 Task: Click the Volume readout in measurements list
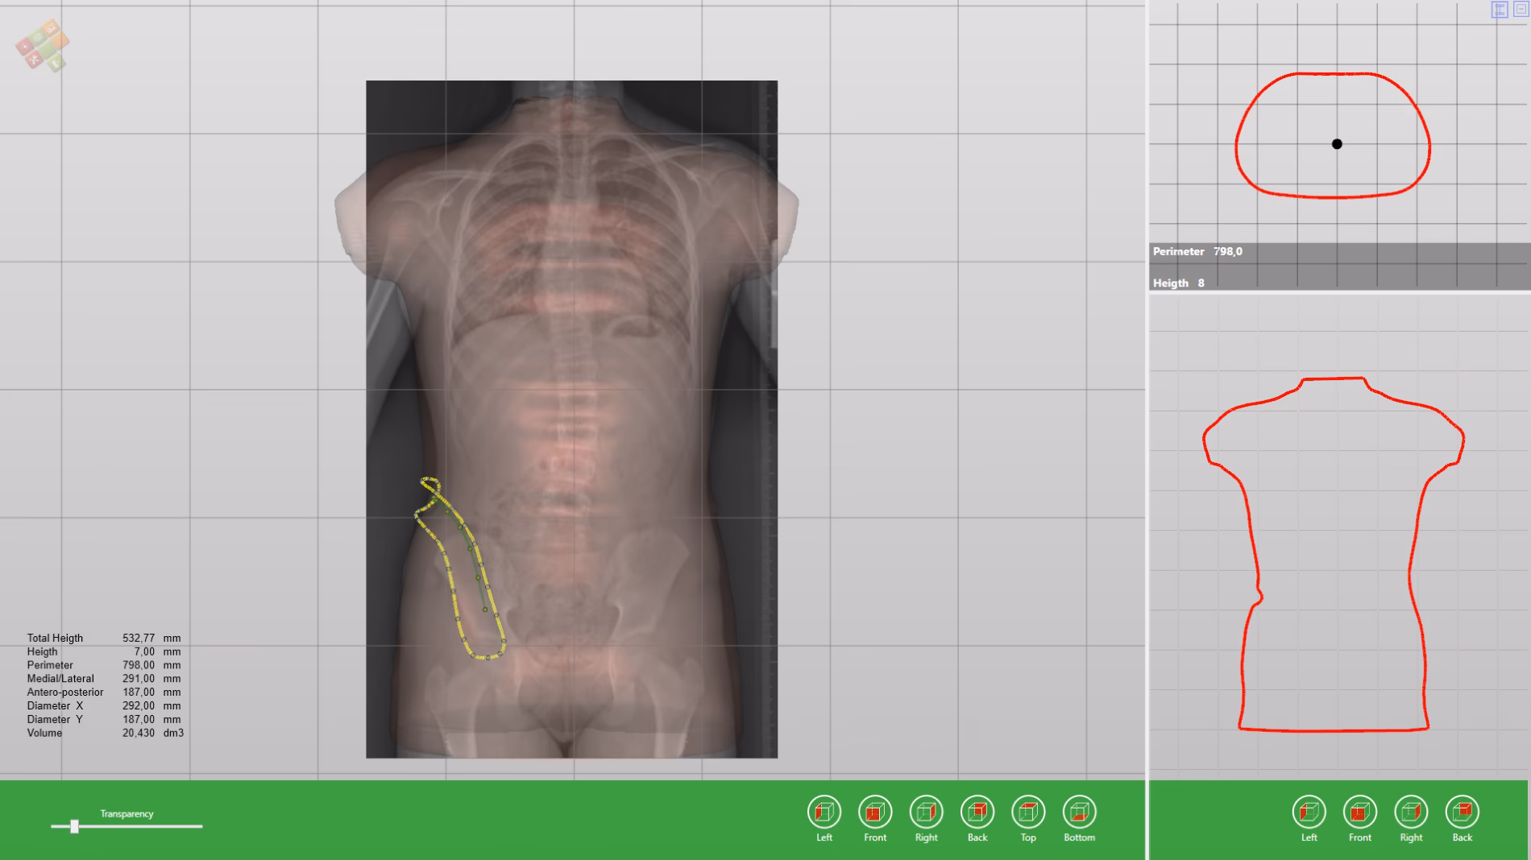(139, 733)
